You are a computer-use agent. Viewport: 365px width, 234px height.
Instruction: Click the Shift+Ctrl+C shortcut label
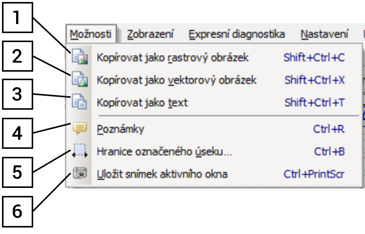pos(314,58)
